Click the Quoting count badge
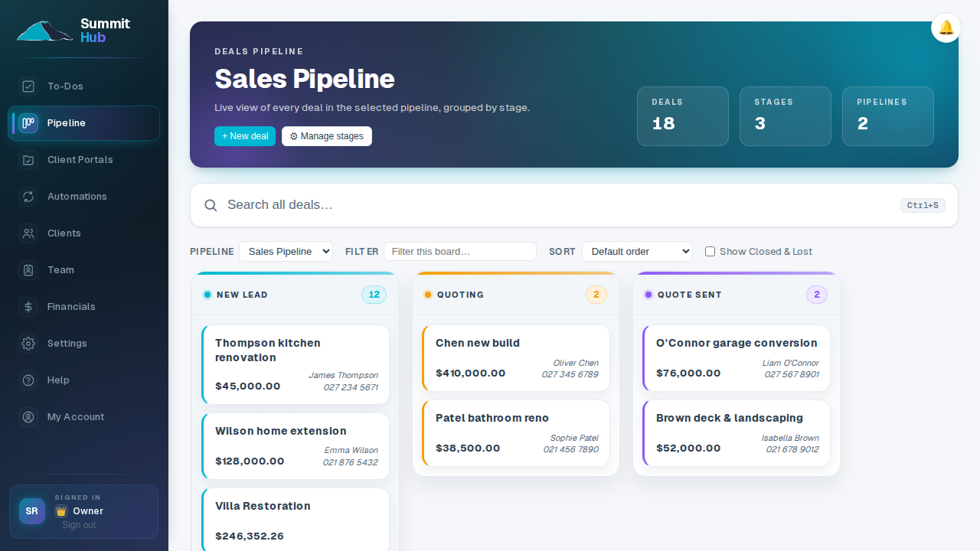The image size is (980, 551). pos(596,295)
